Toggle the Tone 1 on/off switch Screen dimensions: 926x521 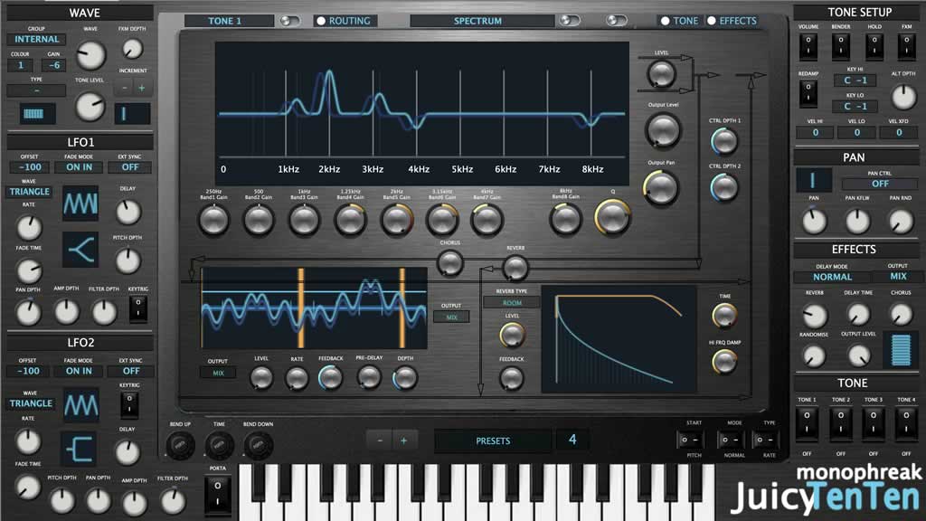(x=808, y=424)
